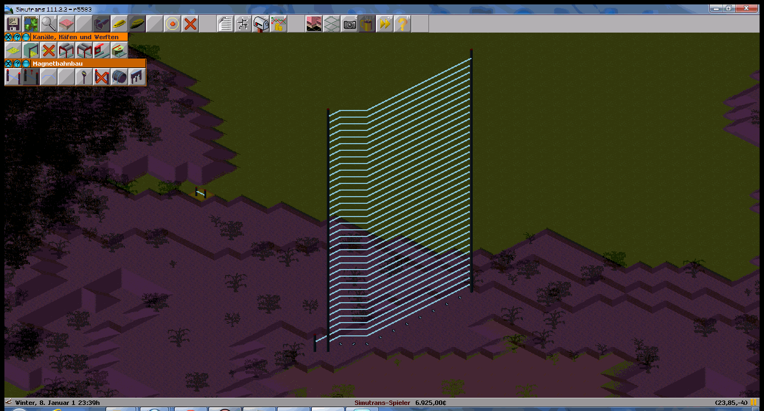Open the save/load floppy disk menu
The image size is (764, 411).
pyautogui.click(x=13, y=24)
